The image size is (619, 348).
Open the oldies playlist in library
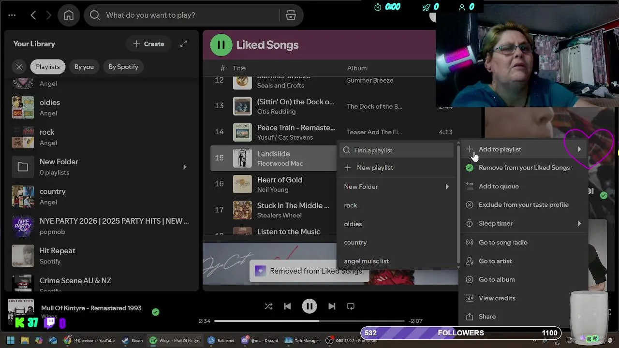pyautogui.click(x=102, y=107)
